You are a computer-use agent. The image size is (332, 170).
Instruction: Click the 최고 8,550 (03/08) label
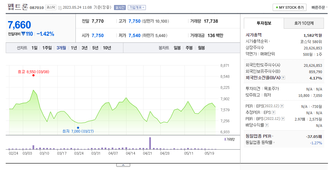point(34,72)
